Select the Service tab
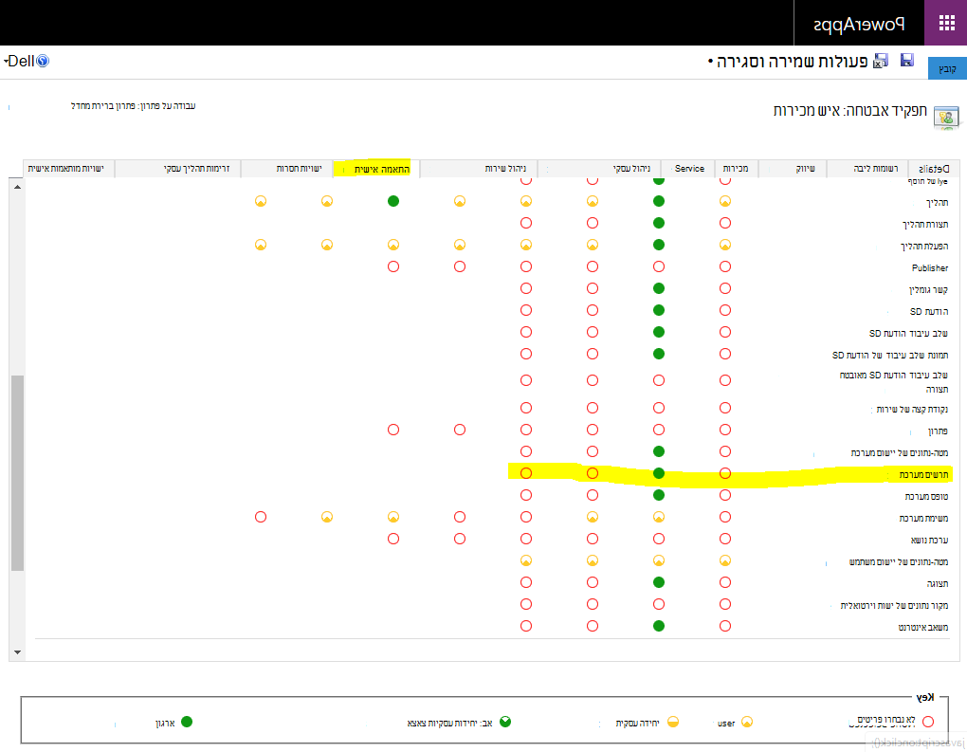 pyautogui.click(x=689, y=169)
